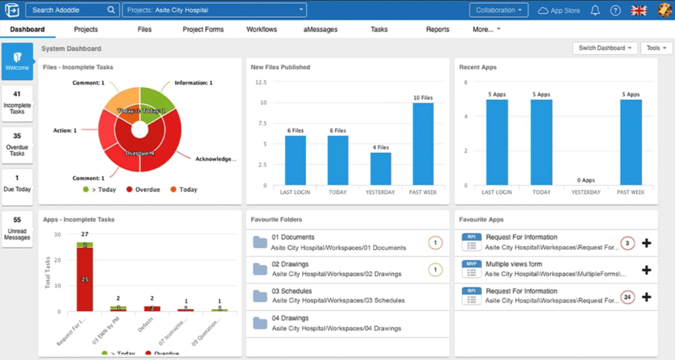This screenshot has height=360, width=675.
Task: Click the Past Week bar in New Files
Action: point(423,144)
